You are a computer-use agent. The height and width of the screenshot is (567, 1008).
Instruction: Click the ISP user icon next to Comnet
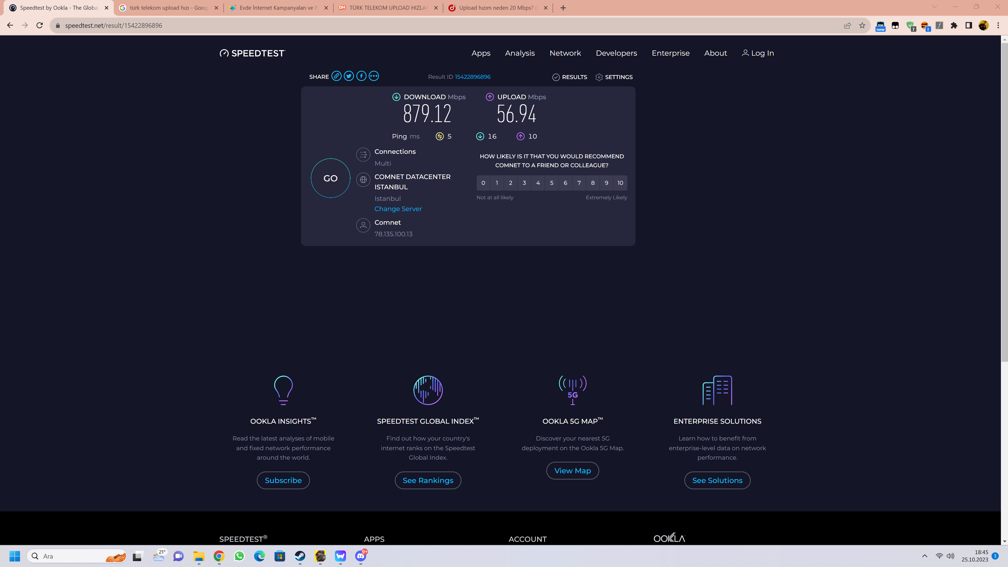click(x=363, y=225)
